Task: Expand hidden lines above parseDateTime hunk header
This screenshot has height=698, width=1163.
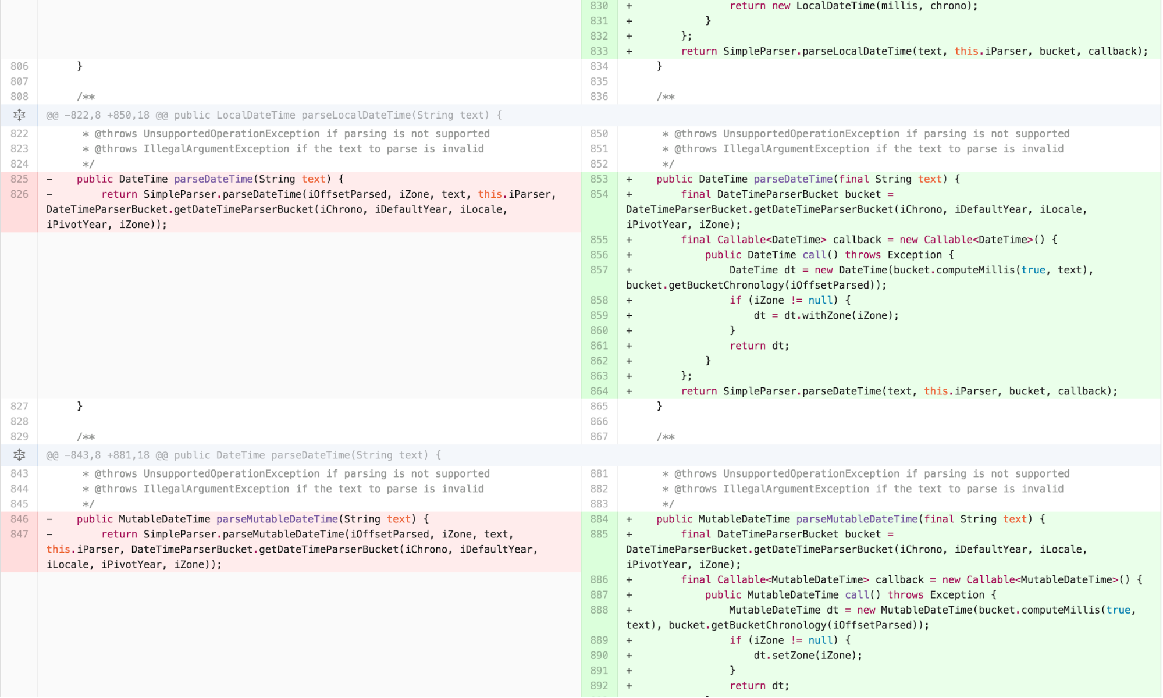Action: pos(19,455)
